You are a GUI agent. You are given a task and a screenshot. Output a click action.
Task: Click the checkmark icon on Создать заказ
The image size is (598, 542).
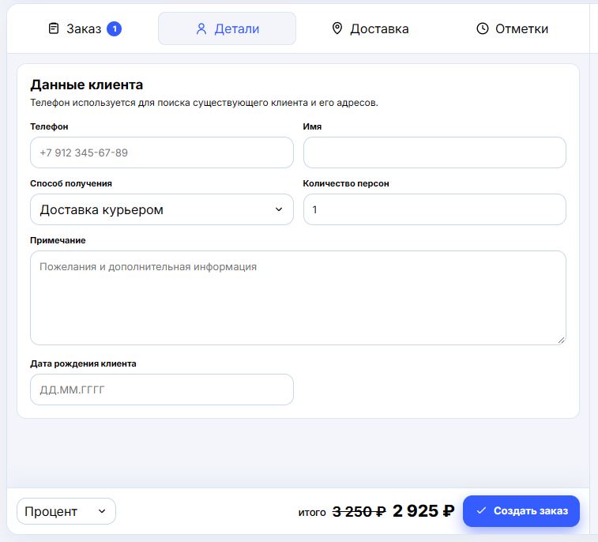481,510
